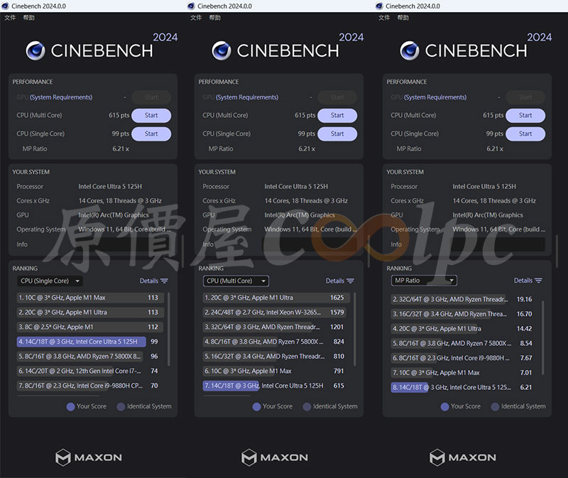568x478 pixels.
Task: Click the Info field in MP Ratio ranking window
Action: pyautogui.click(x=499, y=244)
